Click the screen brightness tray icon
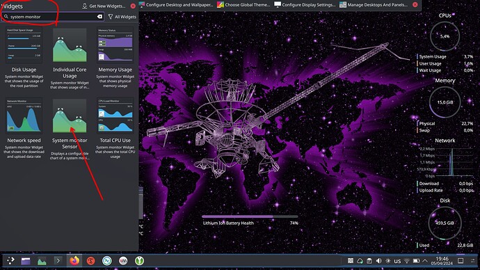This screenshot has height=270, width=480. tap(388, 261)
